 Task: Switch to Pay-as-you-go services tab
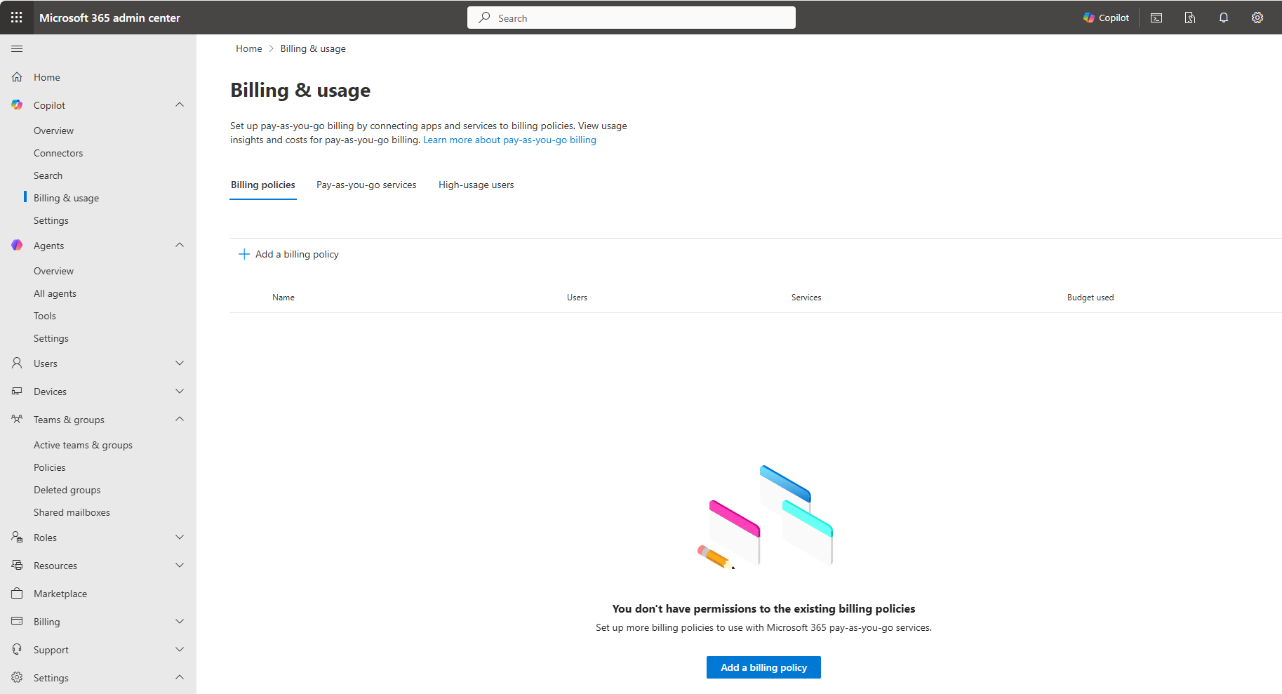(x=366, y=185)
